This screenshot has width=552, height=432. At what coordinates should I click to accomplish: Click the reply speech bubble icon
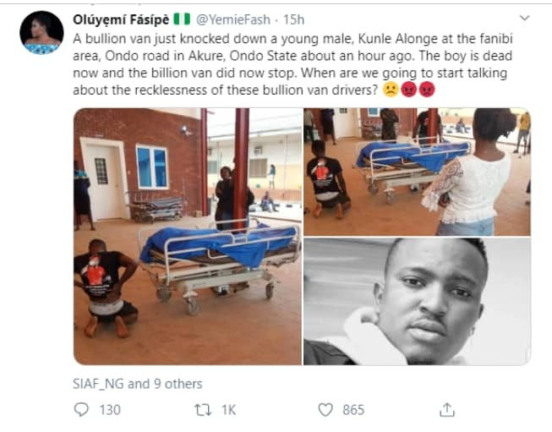(82, 410)
